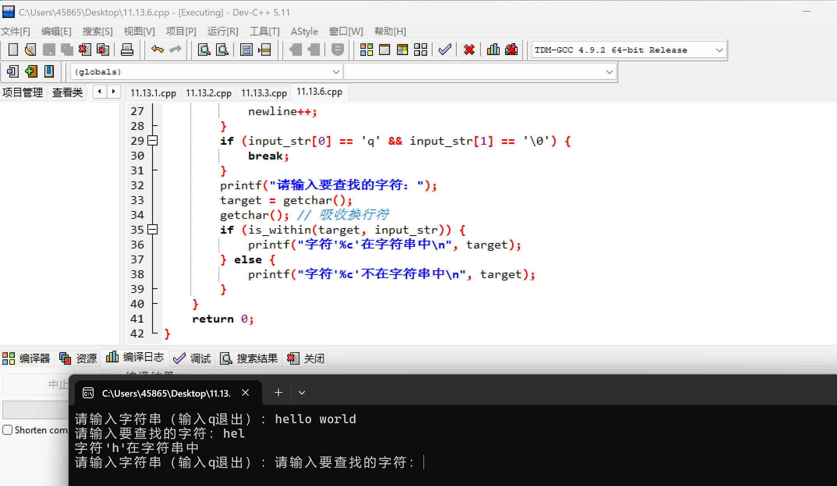The image size is (837, 486).
Task: Click the plus button to add terminal tab
Action: tap(278, 393)
